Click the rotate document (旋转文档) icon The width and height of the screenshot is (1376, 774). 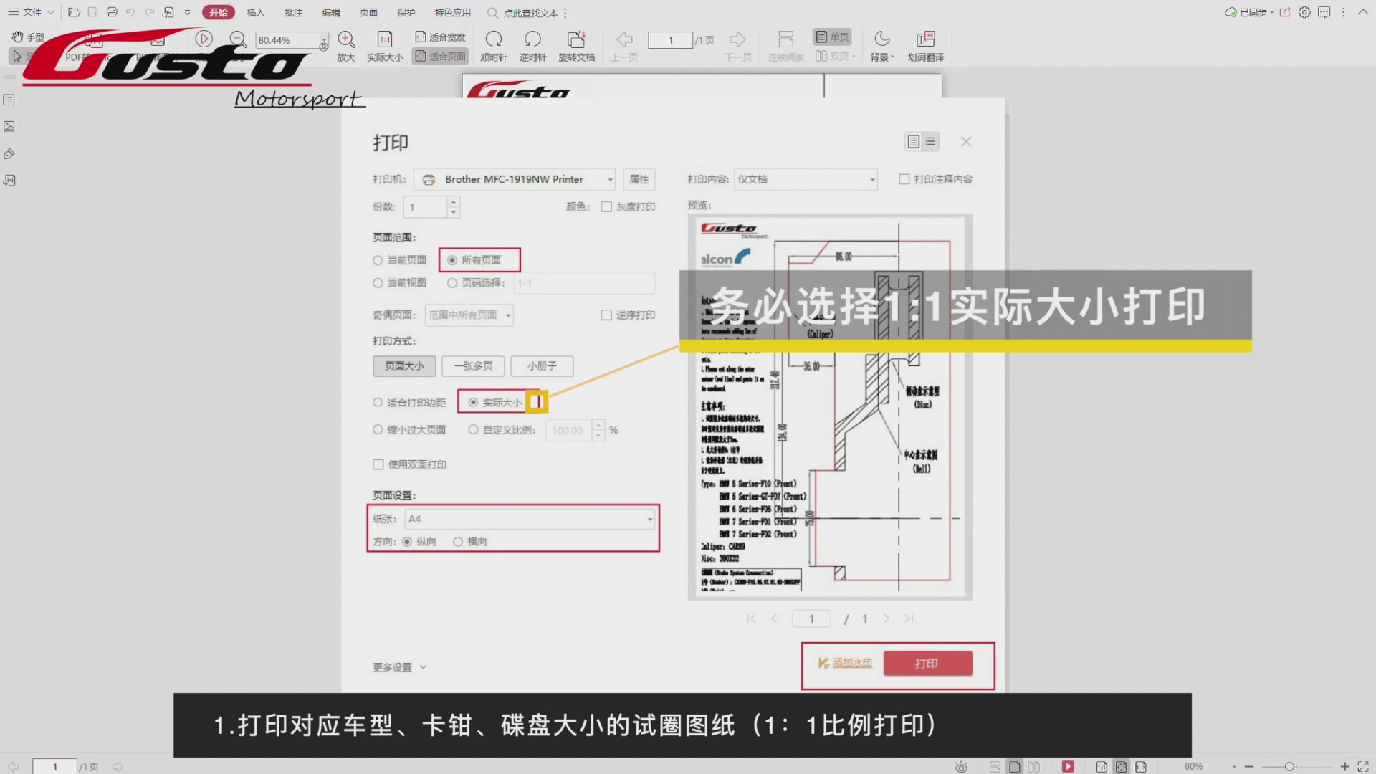tap(576, 39)
